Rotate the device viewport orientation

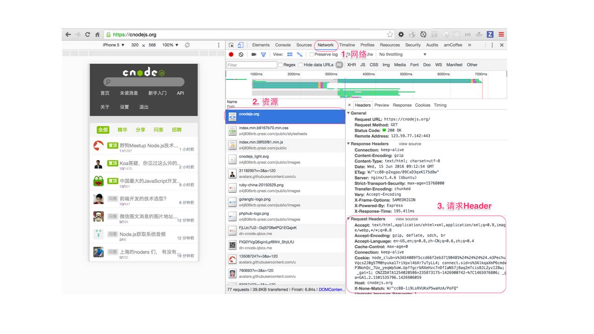(187, 45)
